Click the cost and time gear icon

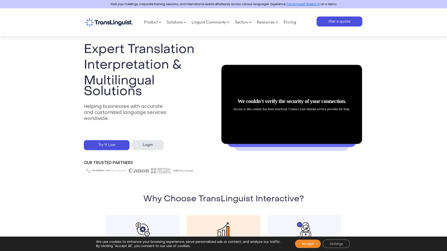[143, 229]
